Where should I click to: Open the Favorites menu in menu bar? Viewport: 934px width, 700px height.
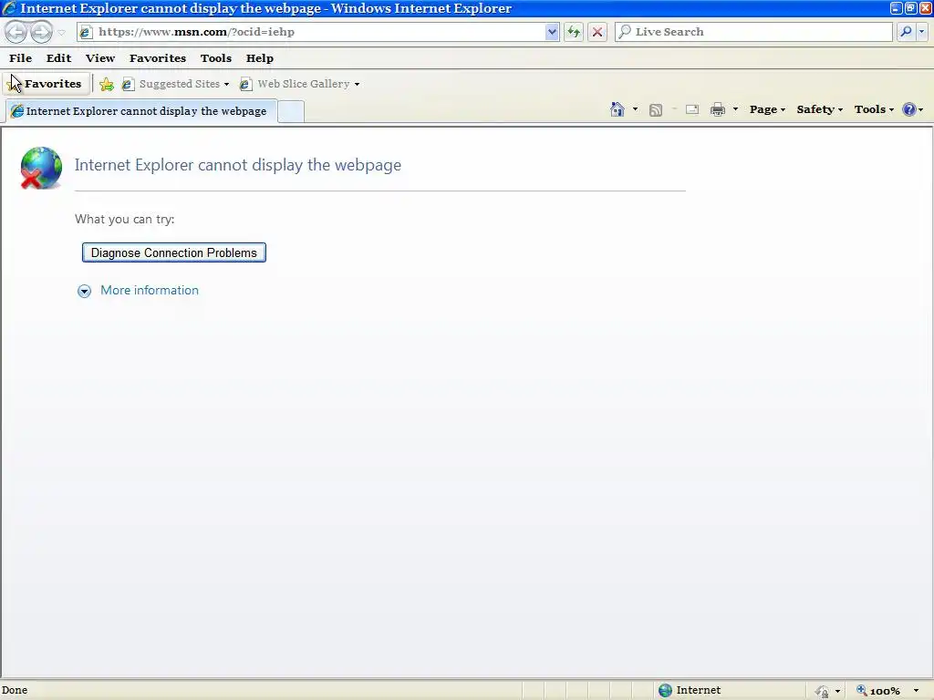tap(158, 58)
